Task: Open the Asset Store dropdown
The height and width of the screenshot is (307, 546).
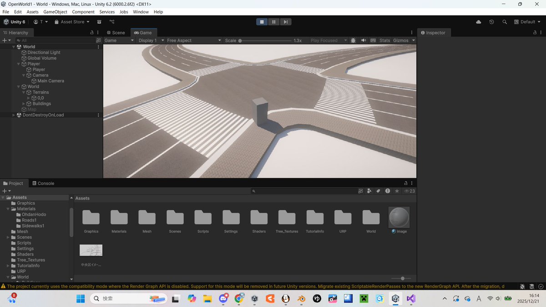Action: click(x=72, y=22)
